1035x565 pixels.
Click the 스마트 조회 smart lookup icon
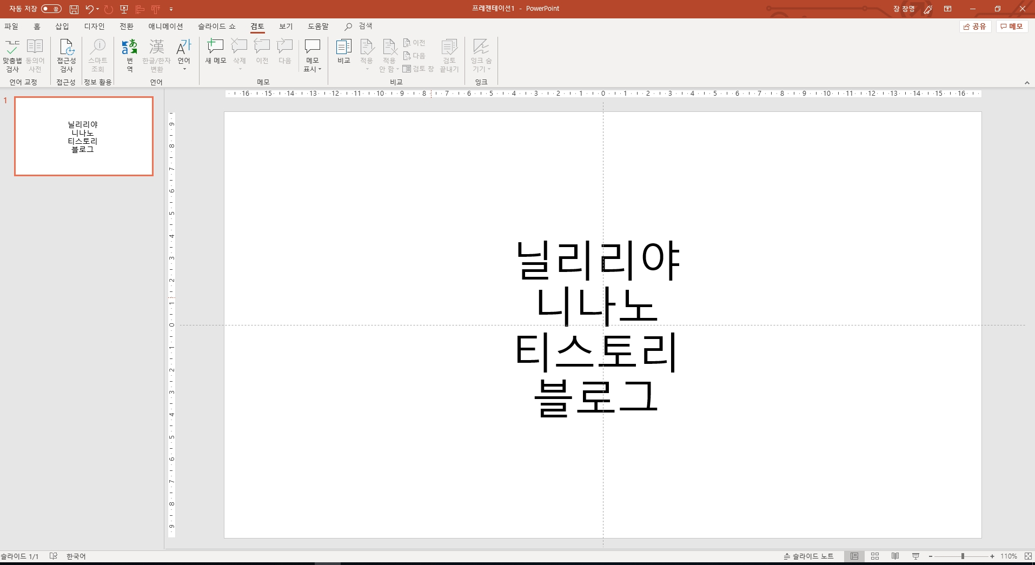98,56
